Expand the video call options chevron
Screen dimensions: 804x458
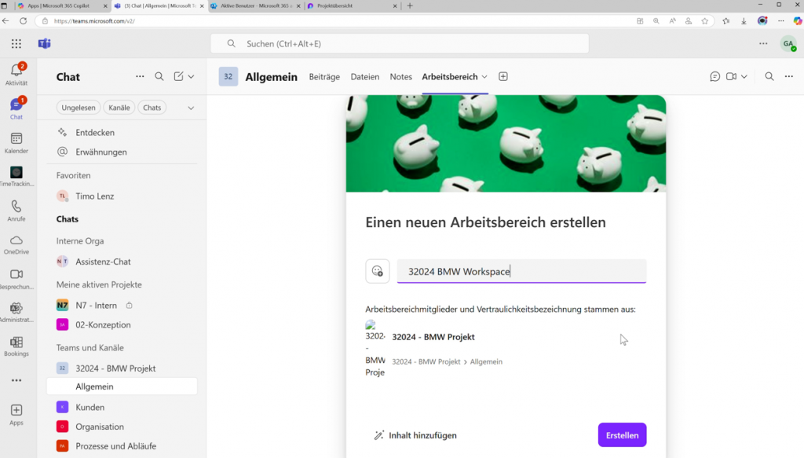[x=744, y=76]
